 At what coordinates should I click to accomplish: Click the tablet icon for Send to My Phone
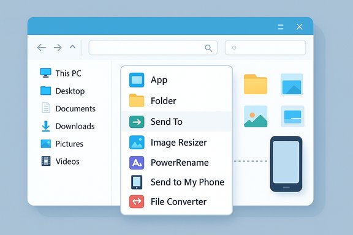coord(137,182)
